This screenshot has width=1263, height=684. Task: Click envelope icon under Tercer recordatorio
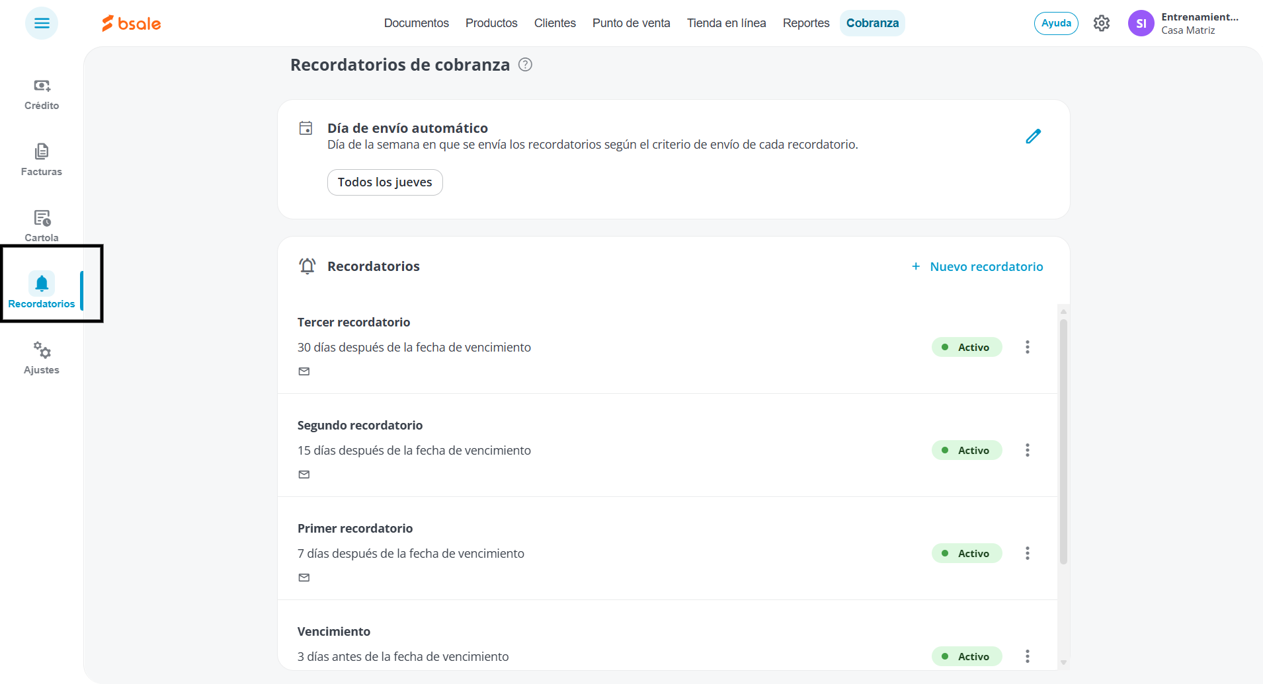304,371
